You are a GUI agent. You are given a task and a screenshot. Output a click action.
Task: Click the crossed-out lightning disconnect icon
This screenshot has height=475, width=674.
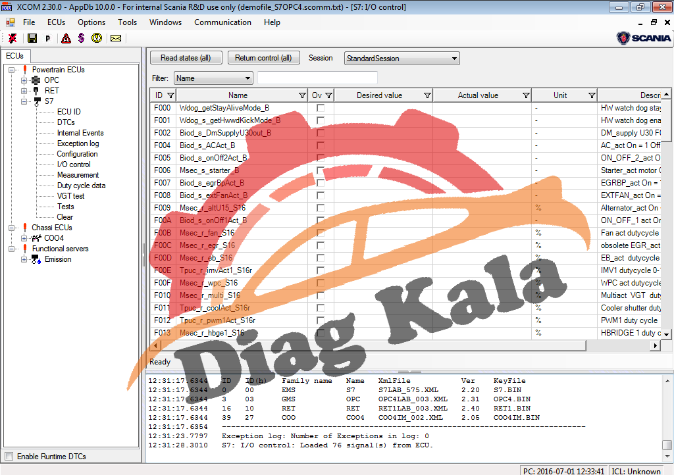click(13, 38)
